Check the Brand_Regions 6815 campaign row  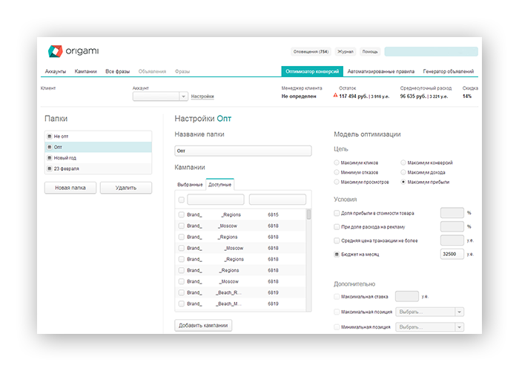(x=182, y=214)
